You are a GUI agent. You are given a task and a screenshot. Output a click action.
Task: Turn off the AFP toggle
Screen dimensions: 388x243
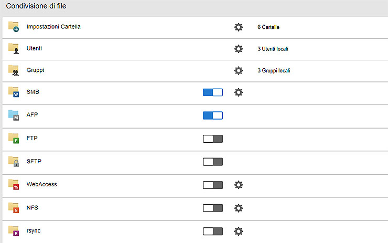click(213, 115)
